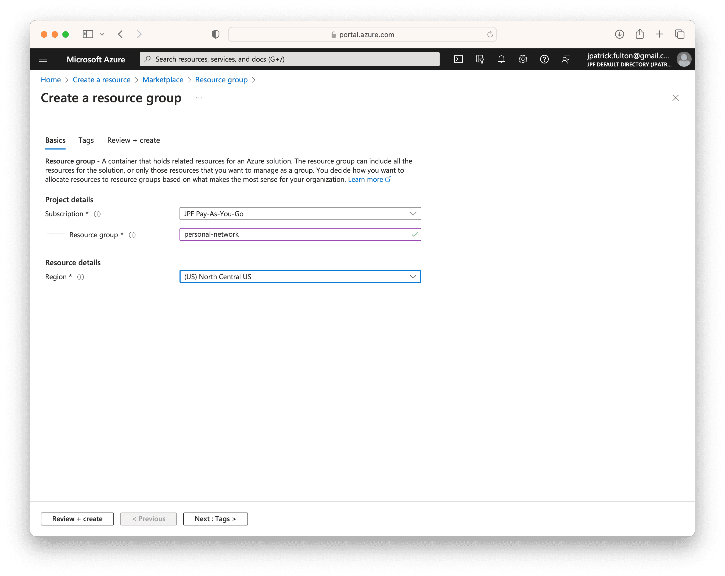
Task: Click the Previous button
Action: tap(148, 519)
